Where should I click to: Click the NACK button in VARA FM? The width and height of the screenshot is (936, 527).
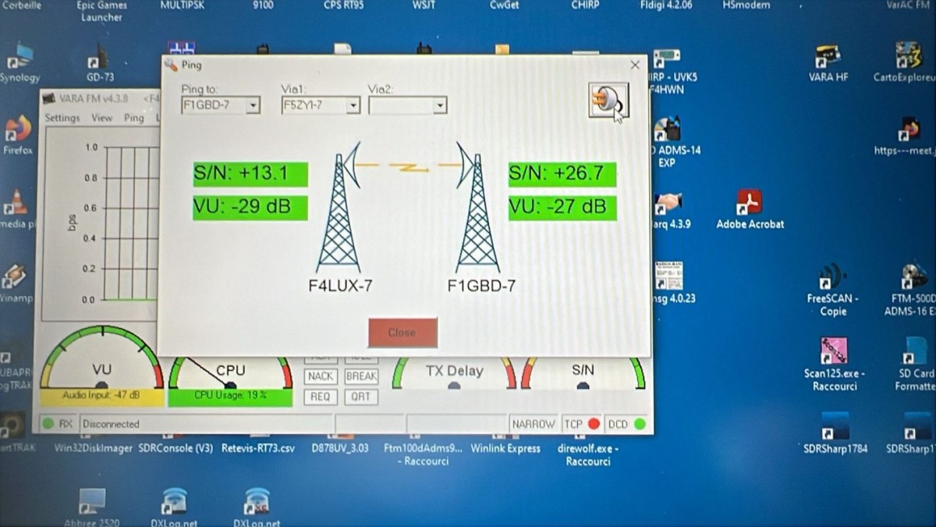point(321,376)
